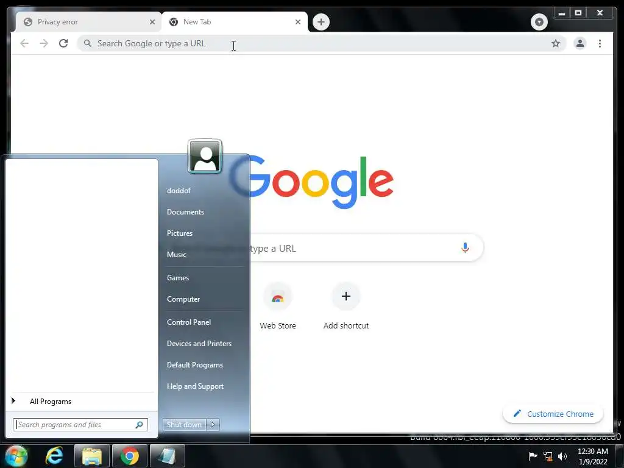Go forward using the forward arrow

[x=44, y=43]
